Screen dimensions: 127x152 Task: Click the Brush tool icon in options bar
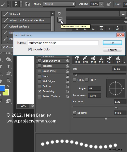point(3,4)
